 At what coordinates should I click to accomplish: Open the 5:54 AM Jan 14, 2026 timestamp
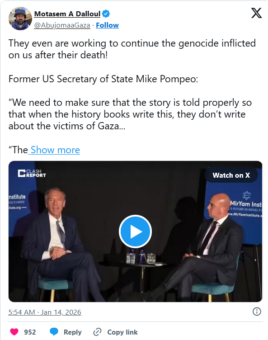45,312
